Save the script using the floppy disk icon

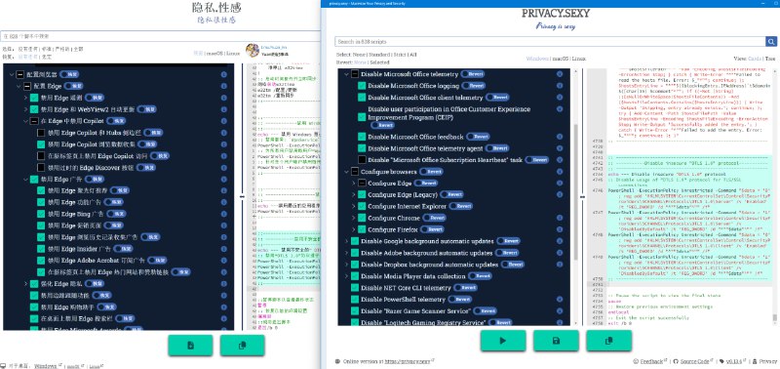click(x=556, y=341)
